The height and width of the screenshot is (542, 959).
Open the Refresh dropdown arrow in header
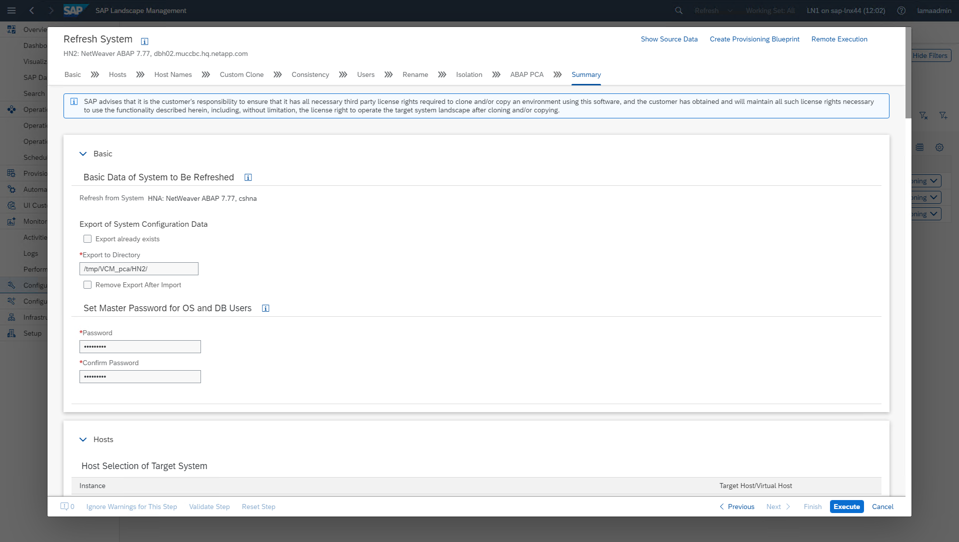pyautogui.click(x=730, y=10)
